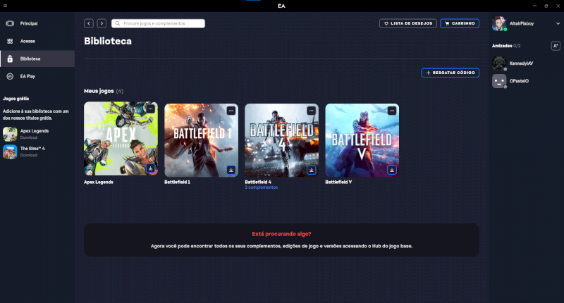Click 2 complementos link under Battlefield 4
Viewport: 564px width, 303px height.
pos(261,187)
